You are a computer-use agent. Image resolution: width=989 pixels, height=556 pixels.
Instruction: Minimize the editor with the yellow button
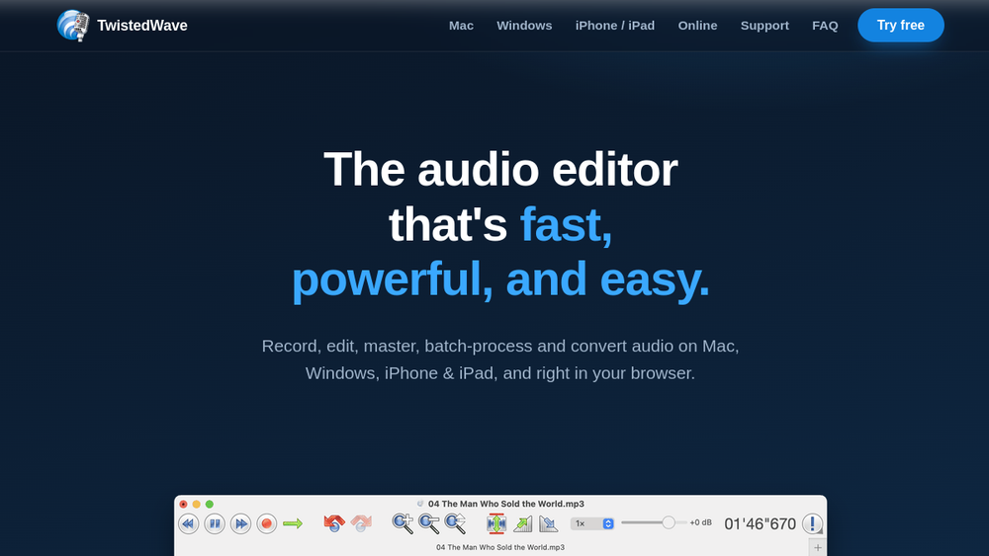tap(196, 504)
